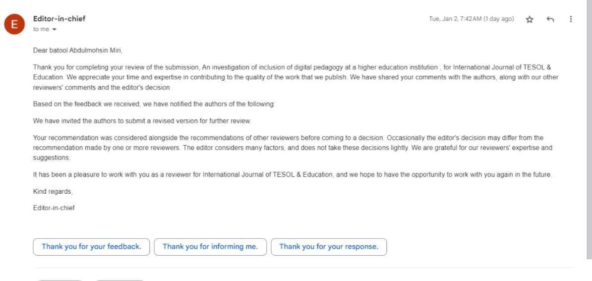Click the "Editor-in-chief" signature at the email bottom

coord(54,208)
